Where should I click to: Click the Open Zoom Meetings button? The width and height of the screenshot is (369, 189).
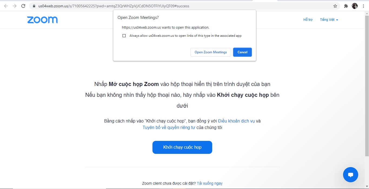(211, 52)
